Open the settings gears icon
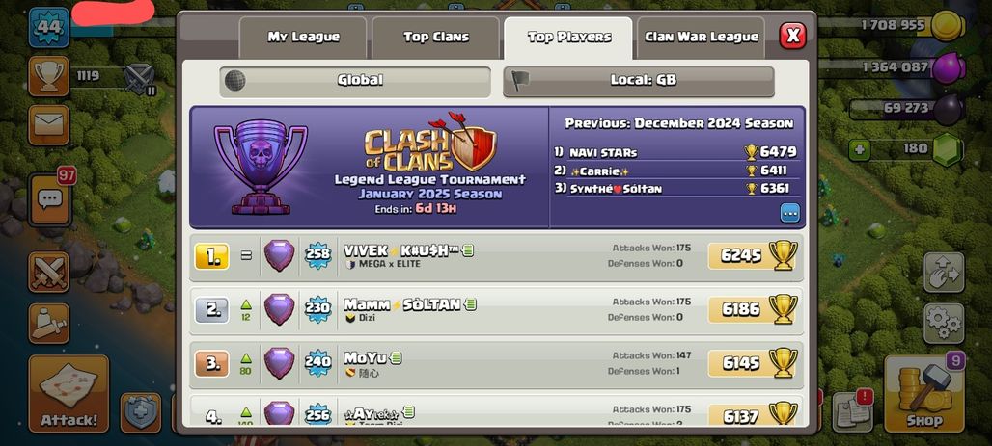Screen dimensions: 992x446 pos(944,324)
